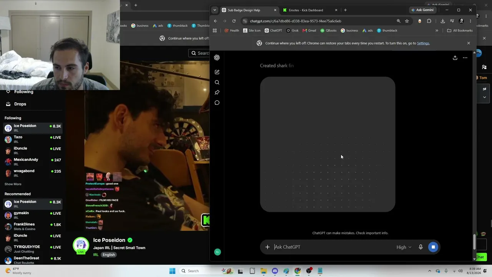Open the QBooks bookmark
Screen dimensions: 492x277
point(328,30)
